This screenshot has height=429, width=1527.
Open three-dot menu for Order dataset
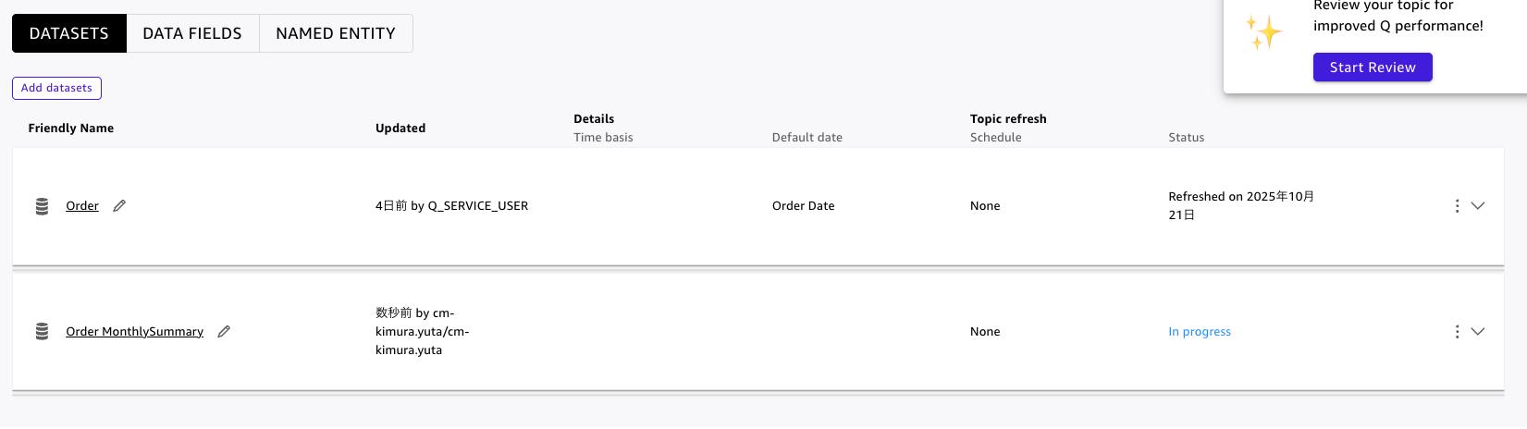tap(1457, 206)
